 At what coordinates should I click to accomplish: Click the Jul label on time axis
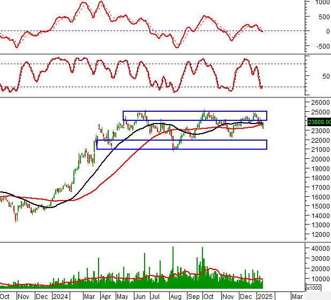pyautogui.click(x=155, y=296)
